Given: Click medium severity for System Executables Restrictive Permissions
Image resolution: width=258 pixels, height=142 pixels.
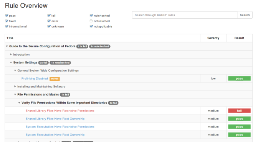Looking at the screenshot, I should click(x=213, y=127).
